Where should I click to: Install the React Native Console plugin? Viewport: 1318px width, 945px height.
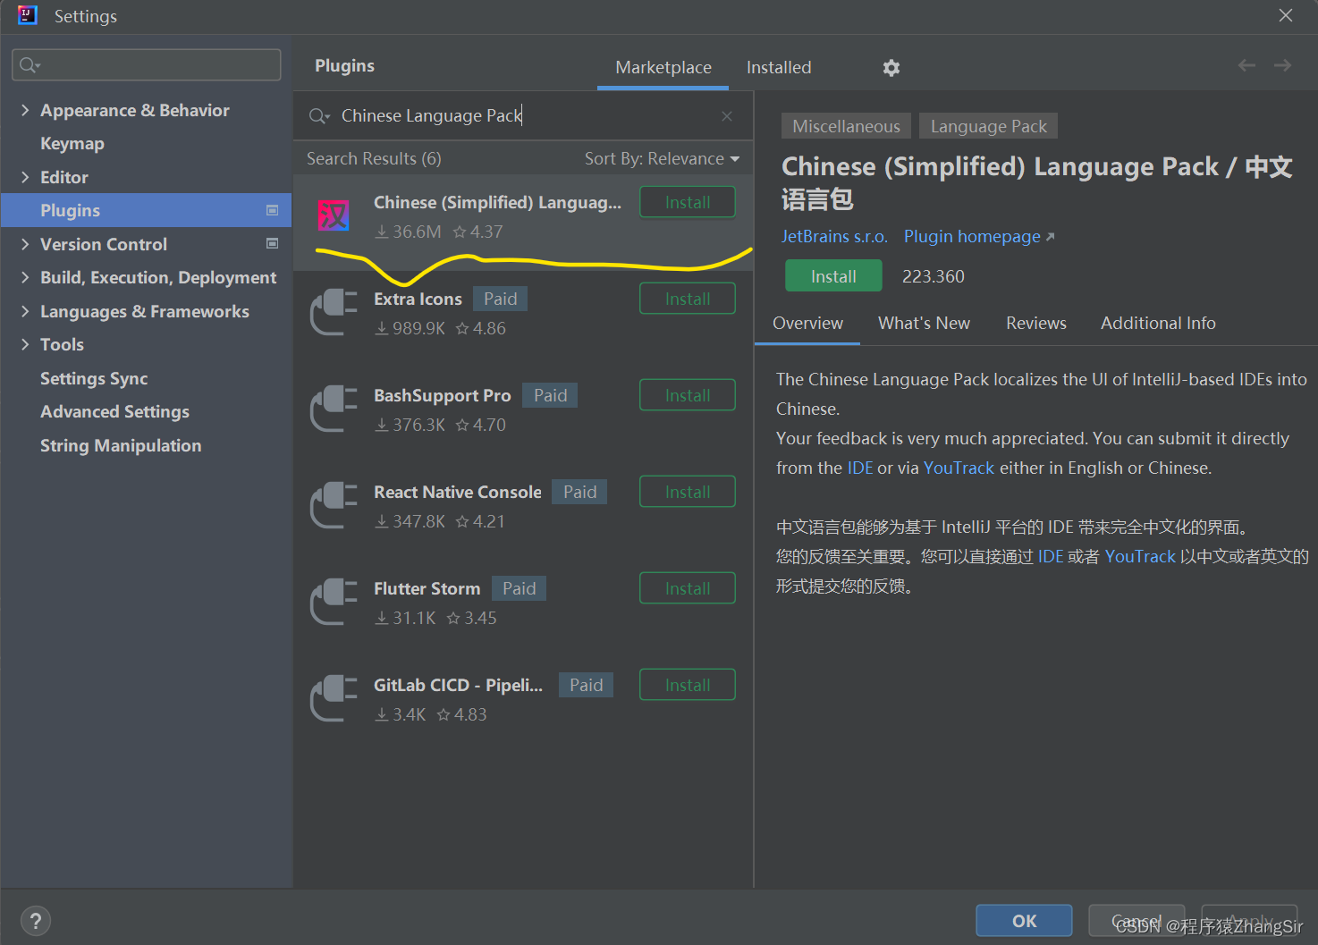pos(688,492)
